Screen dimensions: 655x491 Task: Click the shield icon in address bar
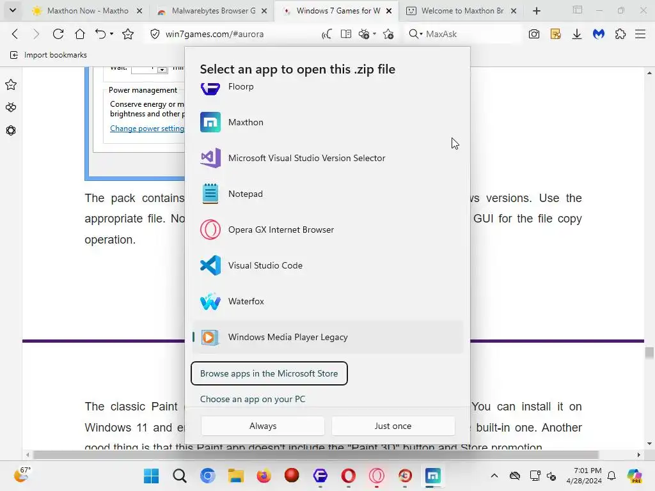pos(155,35)
